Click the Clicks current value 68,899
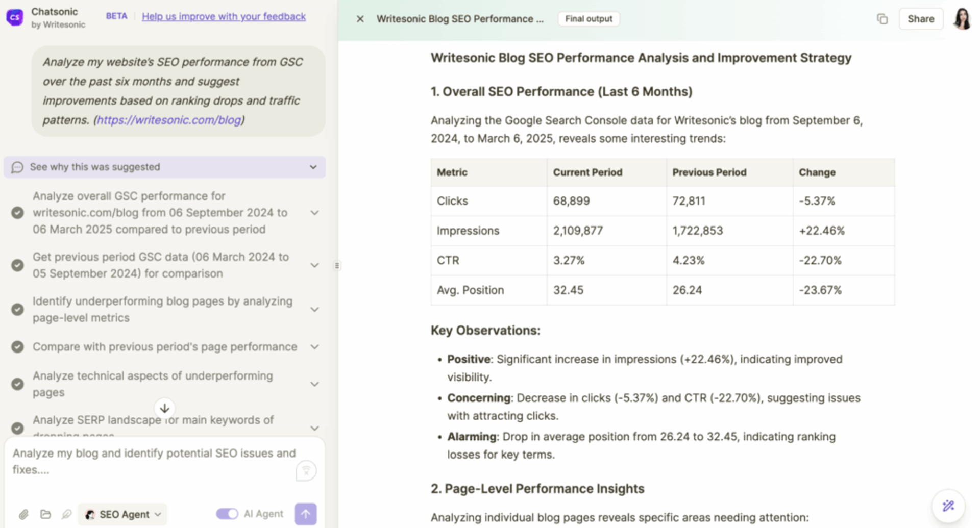 [571, 201]
